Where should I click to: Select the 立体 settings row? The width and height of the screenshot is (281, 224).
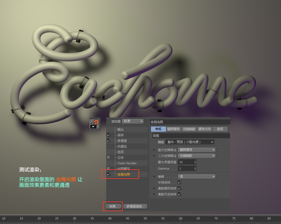tap(127, 158)
